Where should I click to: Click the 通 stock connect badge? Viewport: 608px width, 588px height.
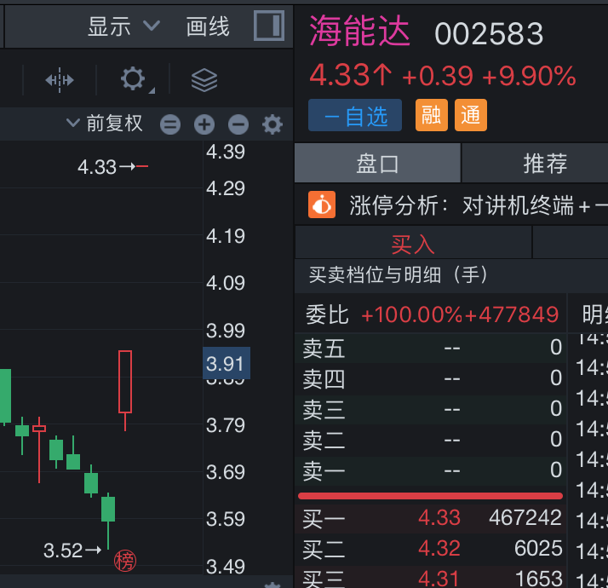[x=471, y=116]
